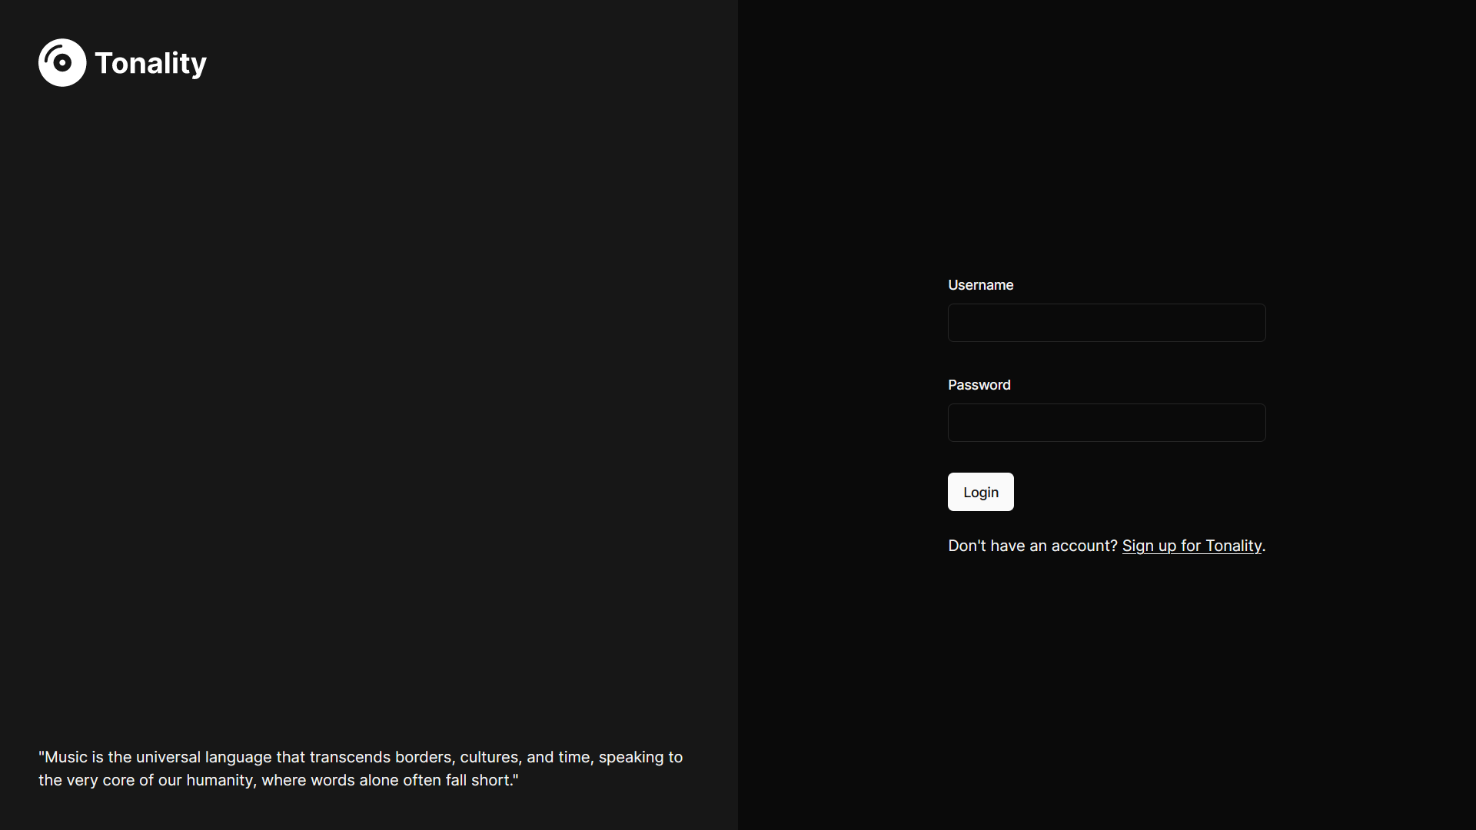Click the Password label

[979, 385]
